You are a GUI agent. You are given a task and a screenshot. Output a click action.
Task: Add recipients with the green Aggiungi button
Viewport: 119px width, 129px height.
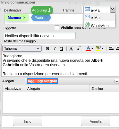(42, 10)
